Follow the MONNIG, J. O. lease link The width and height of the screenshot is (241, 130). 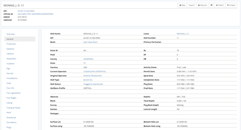coord(183,34)
